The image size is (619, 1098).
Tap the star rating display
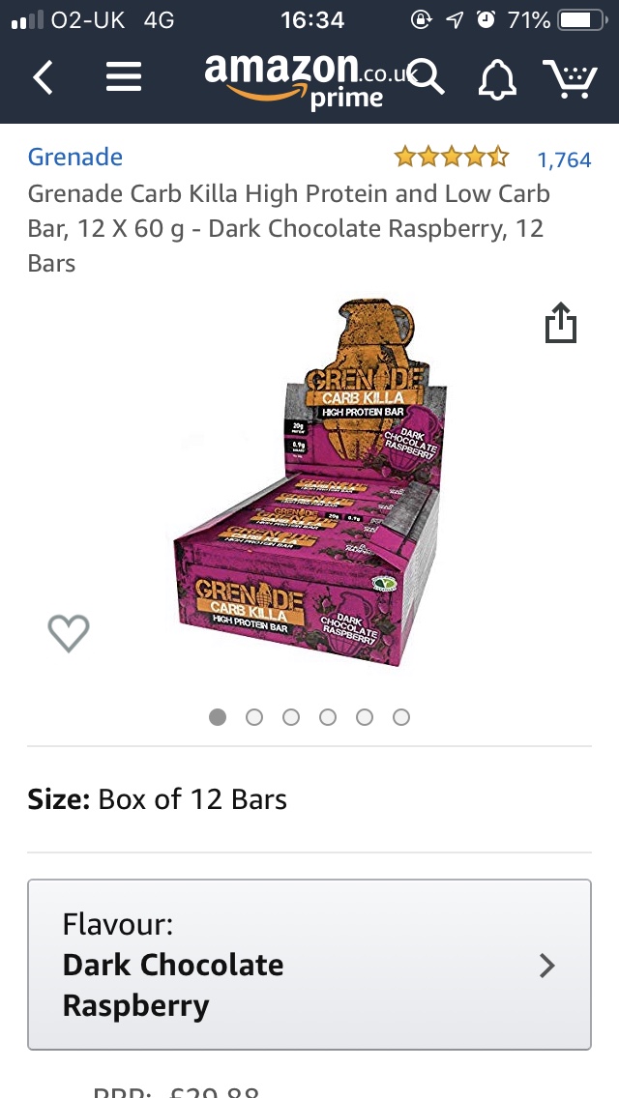point(452,157)
